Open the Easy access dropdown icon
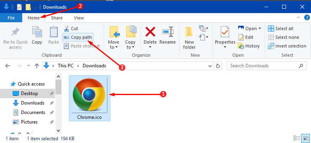The image size is (311, 143). pyautogui.click(x=203, y=37)
